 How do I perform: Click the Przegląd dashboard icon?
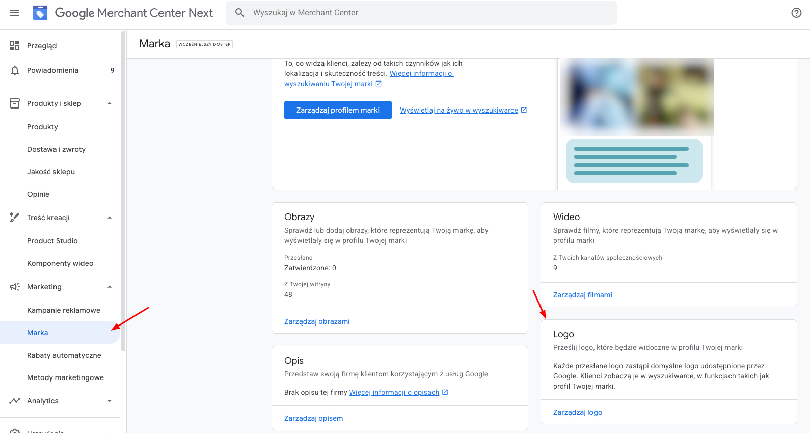(x=15, y=46)
